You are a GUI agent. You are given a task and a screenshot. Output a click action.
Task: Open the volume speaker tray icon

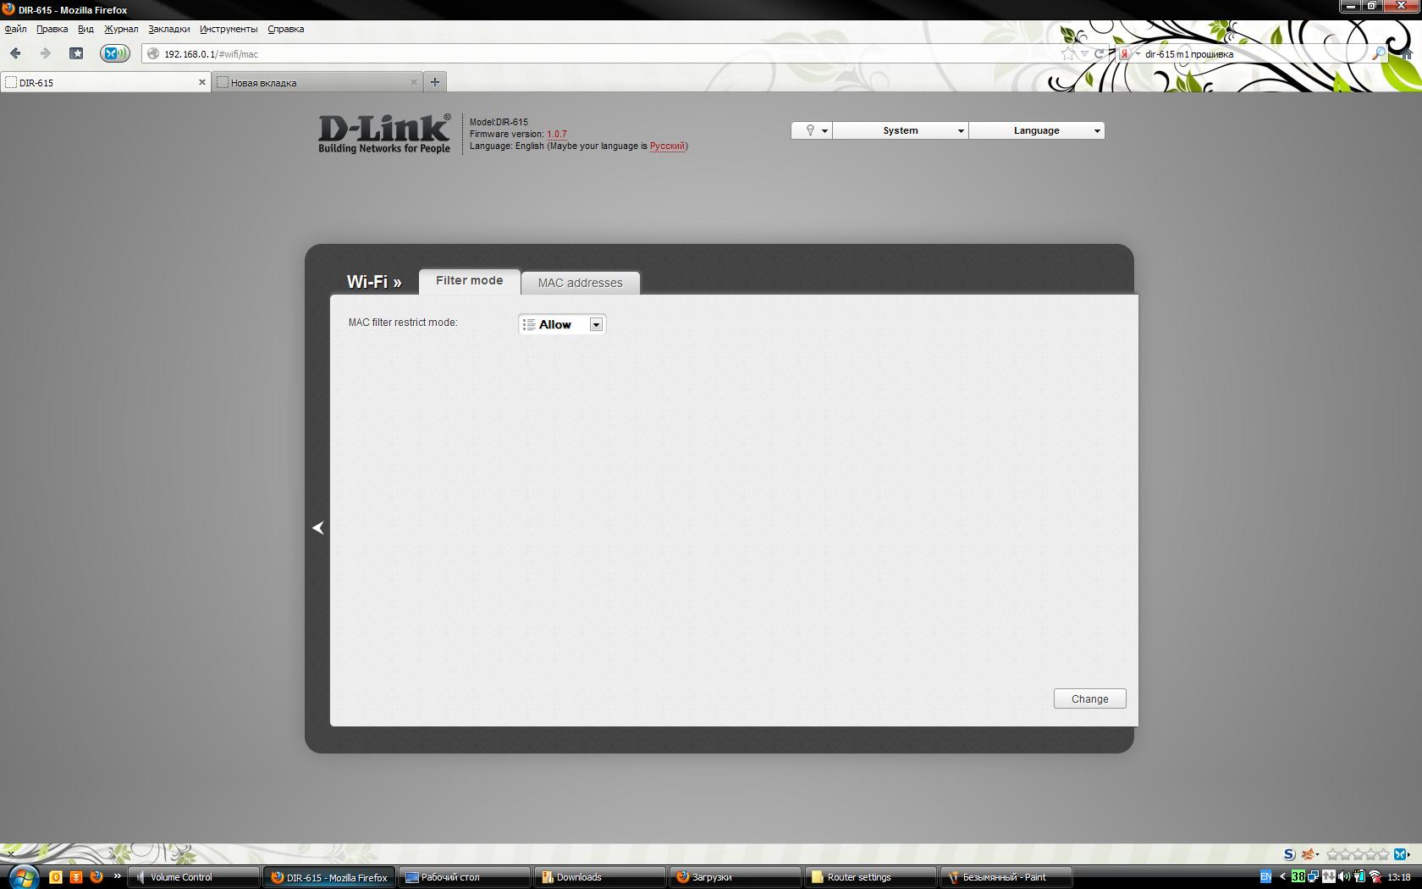tap(1344, 877)
